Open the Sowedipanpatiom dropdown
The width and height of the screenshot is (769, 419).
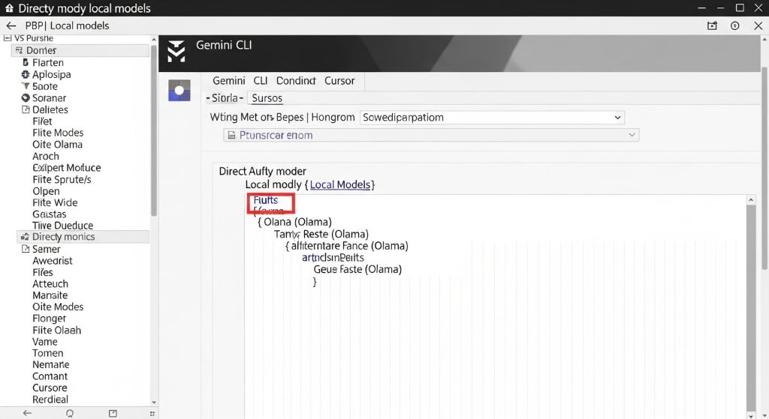[x=492, y=117]
